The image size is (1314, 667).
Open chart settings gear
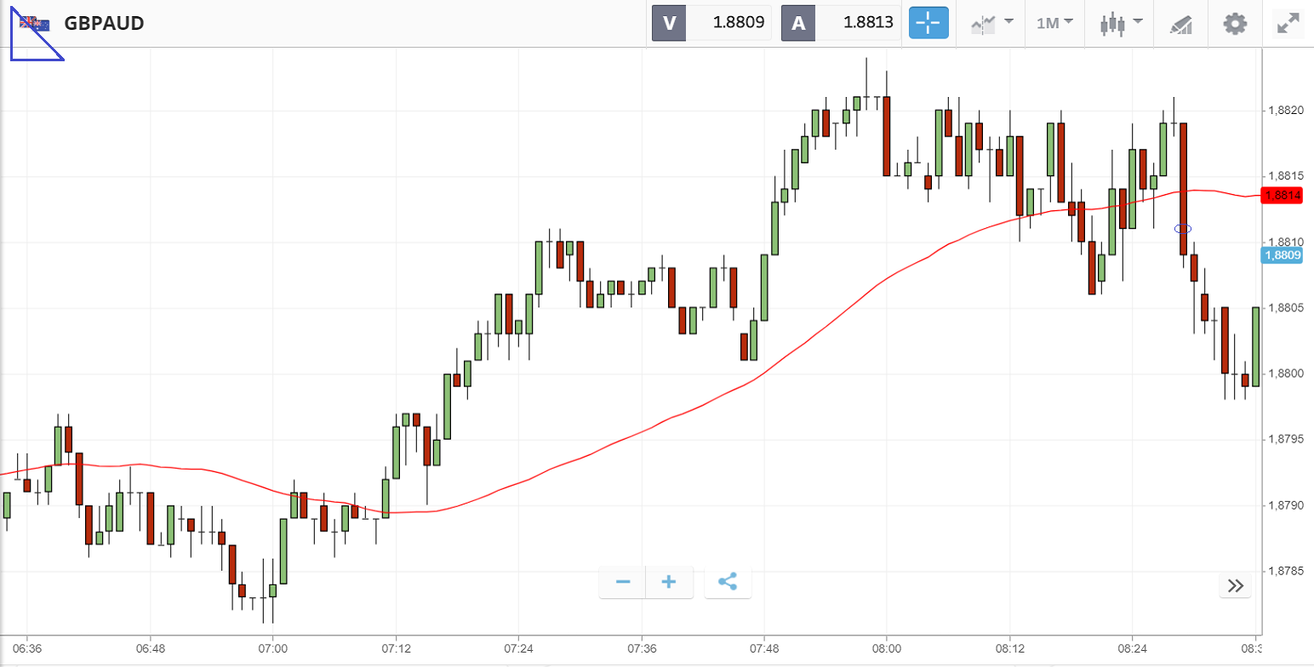click(1234, 23)
